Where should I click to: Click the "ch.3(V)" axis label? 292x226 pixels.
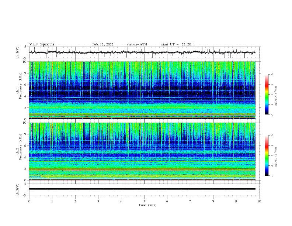[x=18, y=189]
